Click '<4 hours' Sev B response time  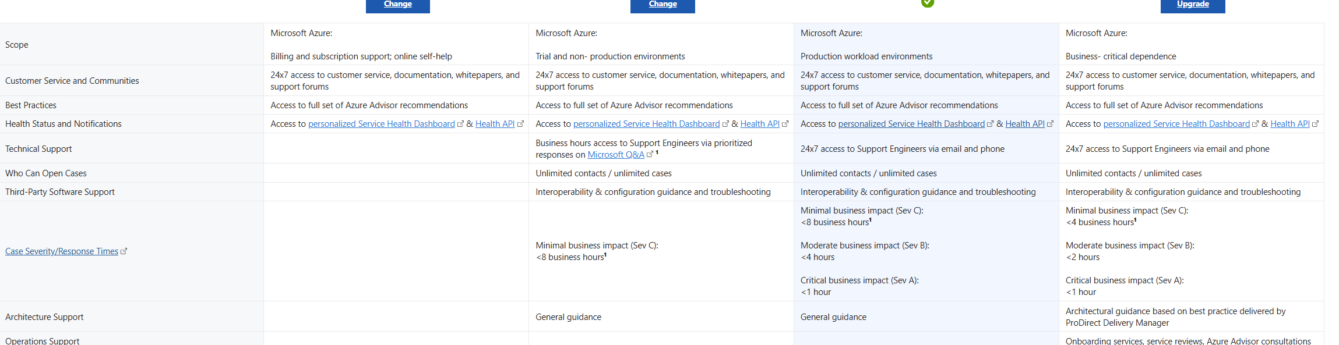tap(818, 257)
